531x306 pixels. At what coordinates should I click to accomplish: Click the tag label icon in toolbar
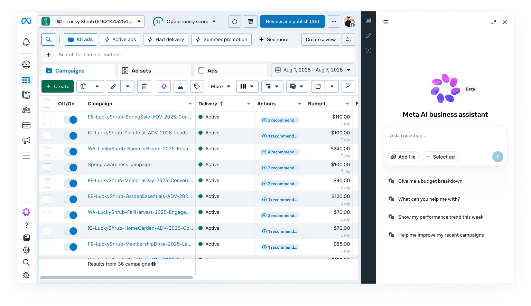[197, 86]
